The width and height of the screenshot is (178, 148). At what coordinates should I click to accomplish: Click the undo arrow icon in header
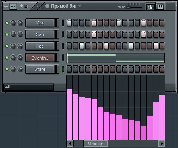22,6
